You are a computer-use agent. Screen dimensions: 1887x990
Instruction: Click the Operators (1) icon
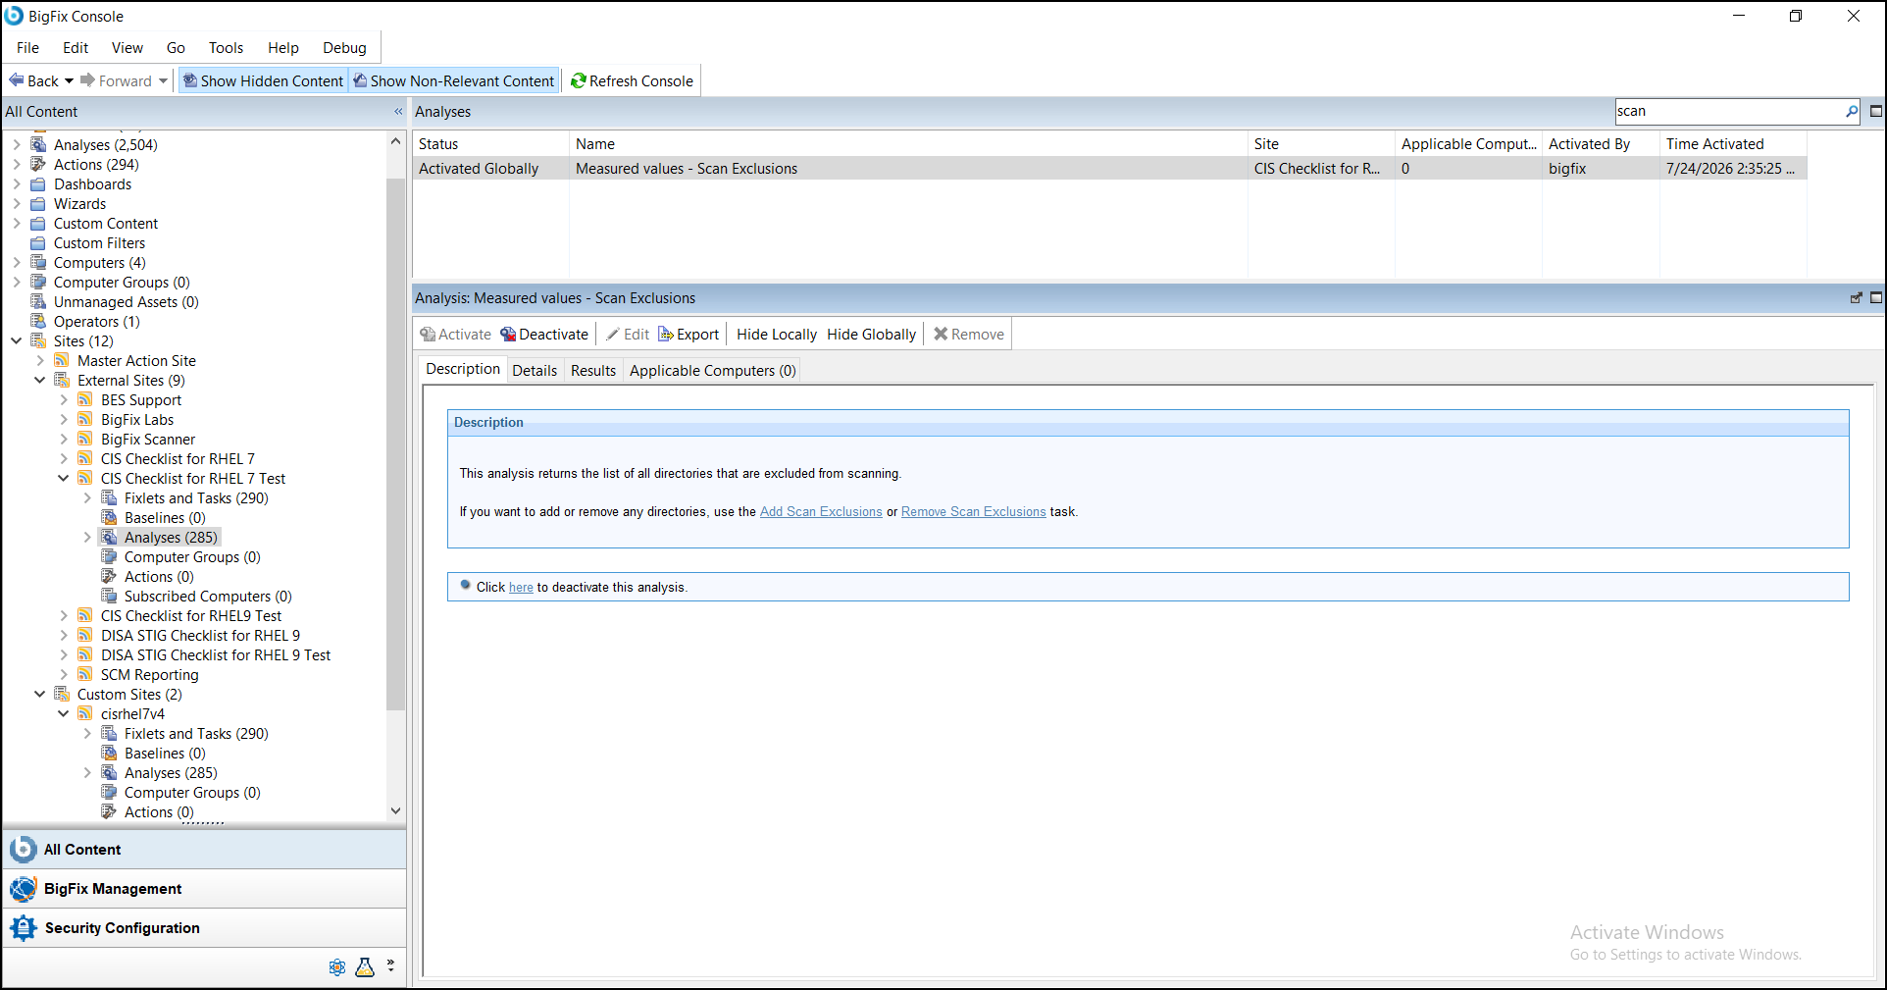tap(38, 322)
